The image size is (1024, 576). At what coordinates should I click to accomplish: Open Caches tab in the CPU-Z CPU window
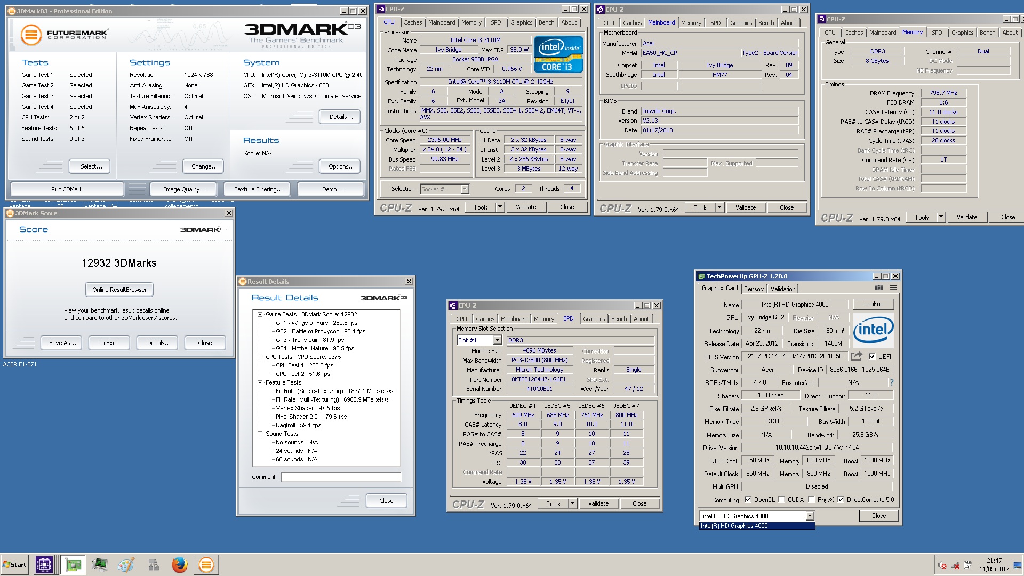[412, 22]
